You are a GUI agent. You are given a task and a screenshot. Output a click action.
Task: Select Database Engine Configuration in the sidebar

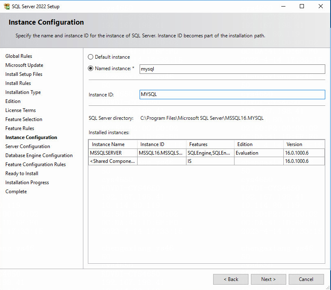coord(39,155)
